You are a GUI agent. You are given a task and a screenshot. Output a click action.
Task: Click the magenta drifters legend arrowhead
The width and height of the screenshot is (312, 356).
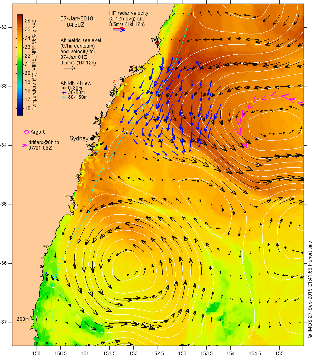[x=24, y=145]
